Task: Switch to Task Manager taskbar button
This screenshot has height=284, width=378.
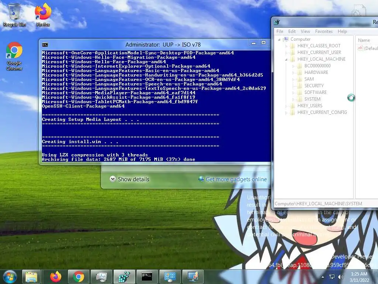Action: tap(101, 277)
